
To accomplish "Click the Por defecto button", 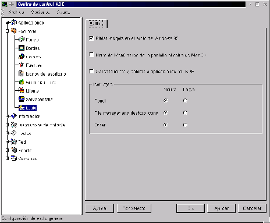I will click(x=134, y=208).
